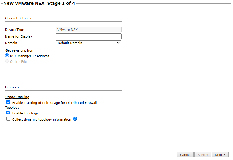Click the Usage Tracking underlined heading
The image size is (233, 160).
click(17, 97)
